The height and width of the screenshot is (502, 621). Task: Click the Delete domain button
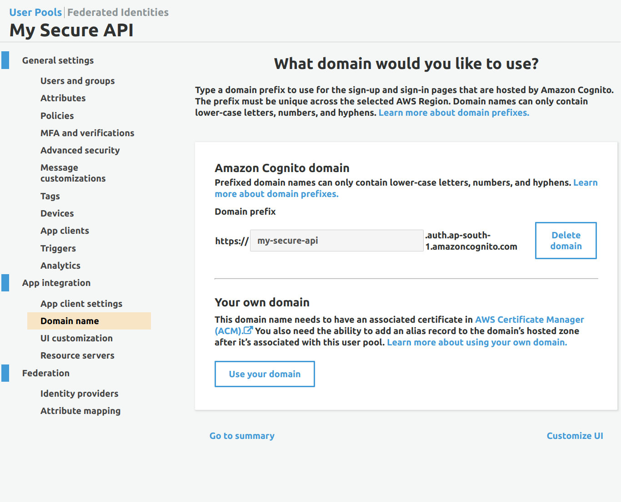click(566, 241)
